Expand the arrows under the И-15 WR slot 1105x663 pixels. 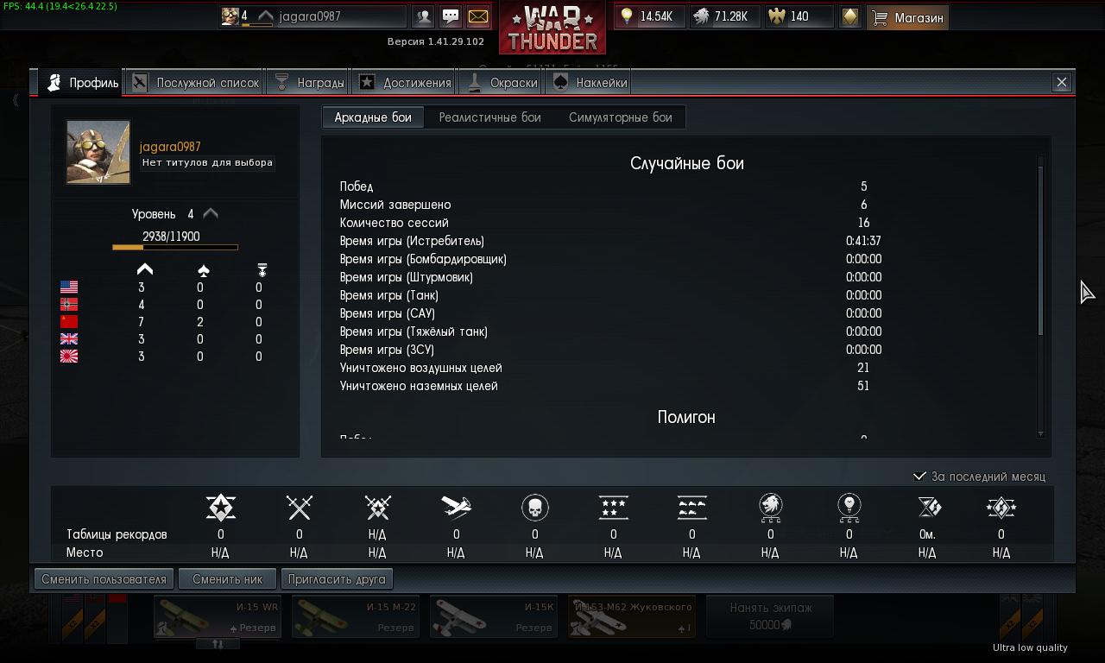point(218,643)
